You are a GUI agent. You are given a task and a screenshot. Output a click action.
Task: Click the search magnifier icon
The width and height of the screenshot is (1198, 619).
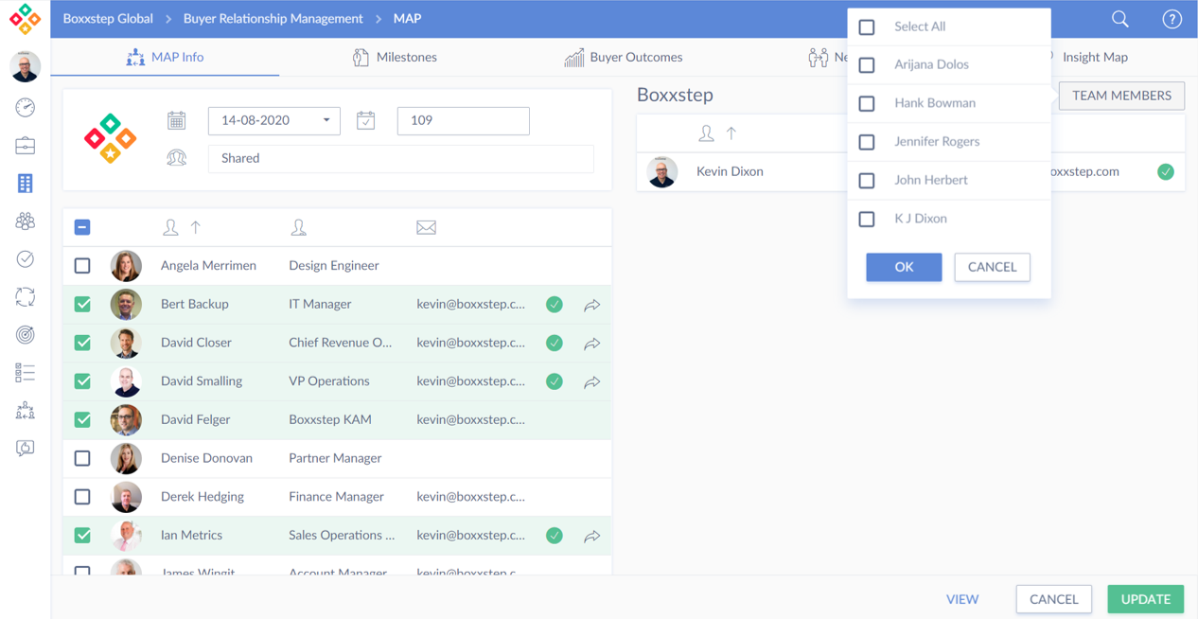point(1119,19)
